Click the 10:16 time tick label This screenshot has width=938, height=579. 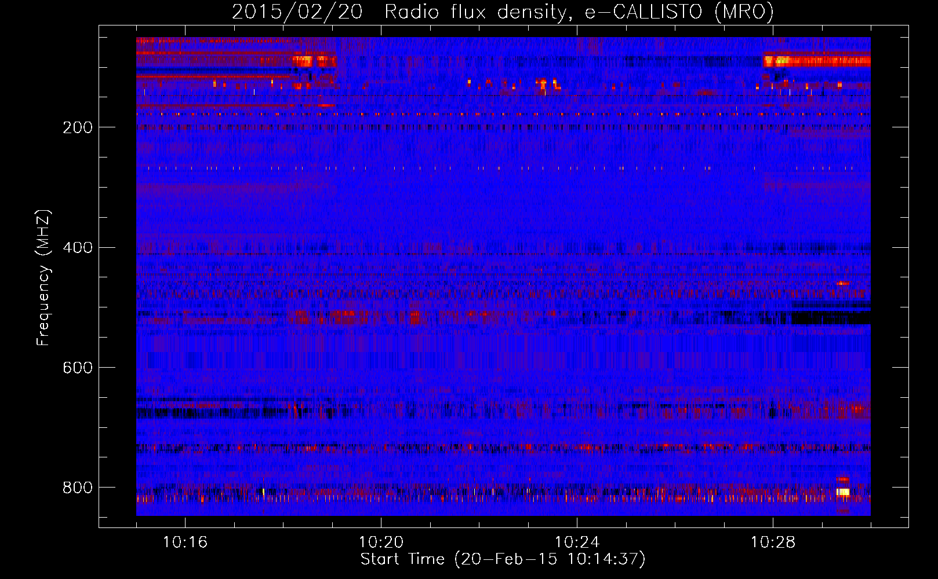tap(185, 542)
